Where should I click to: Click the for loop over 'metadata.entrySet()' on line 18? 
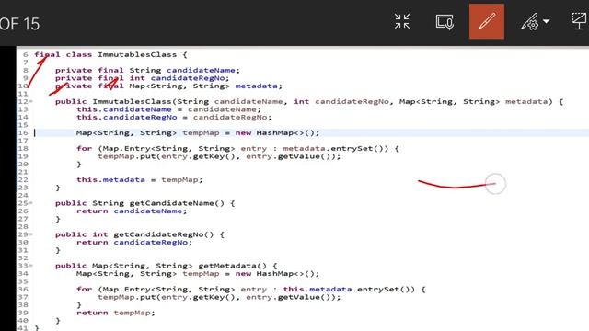237,148
